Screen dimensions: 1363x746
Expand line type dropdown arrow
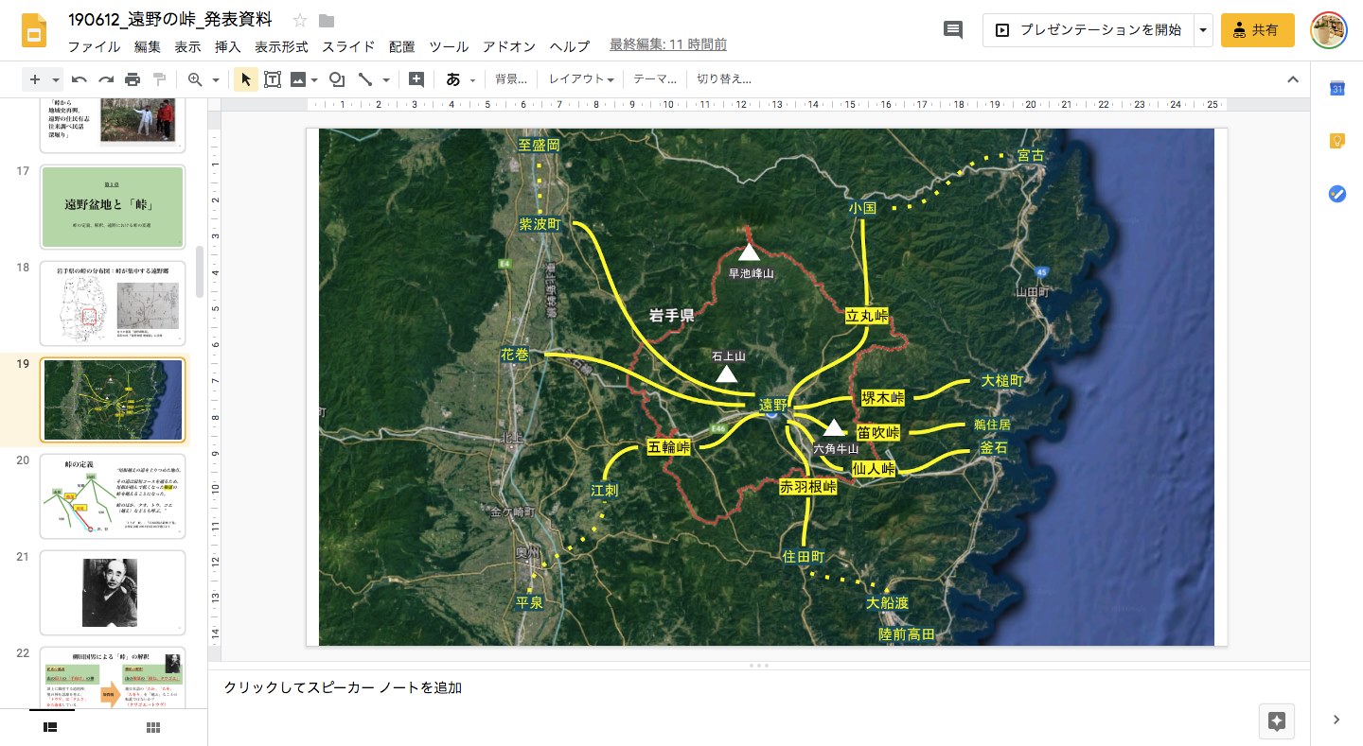tap(385, 79)
